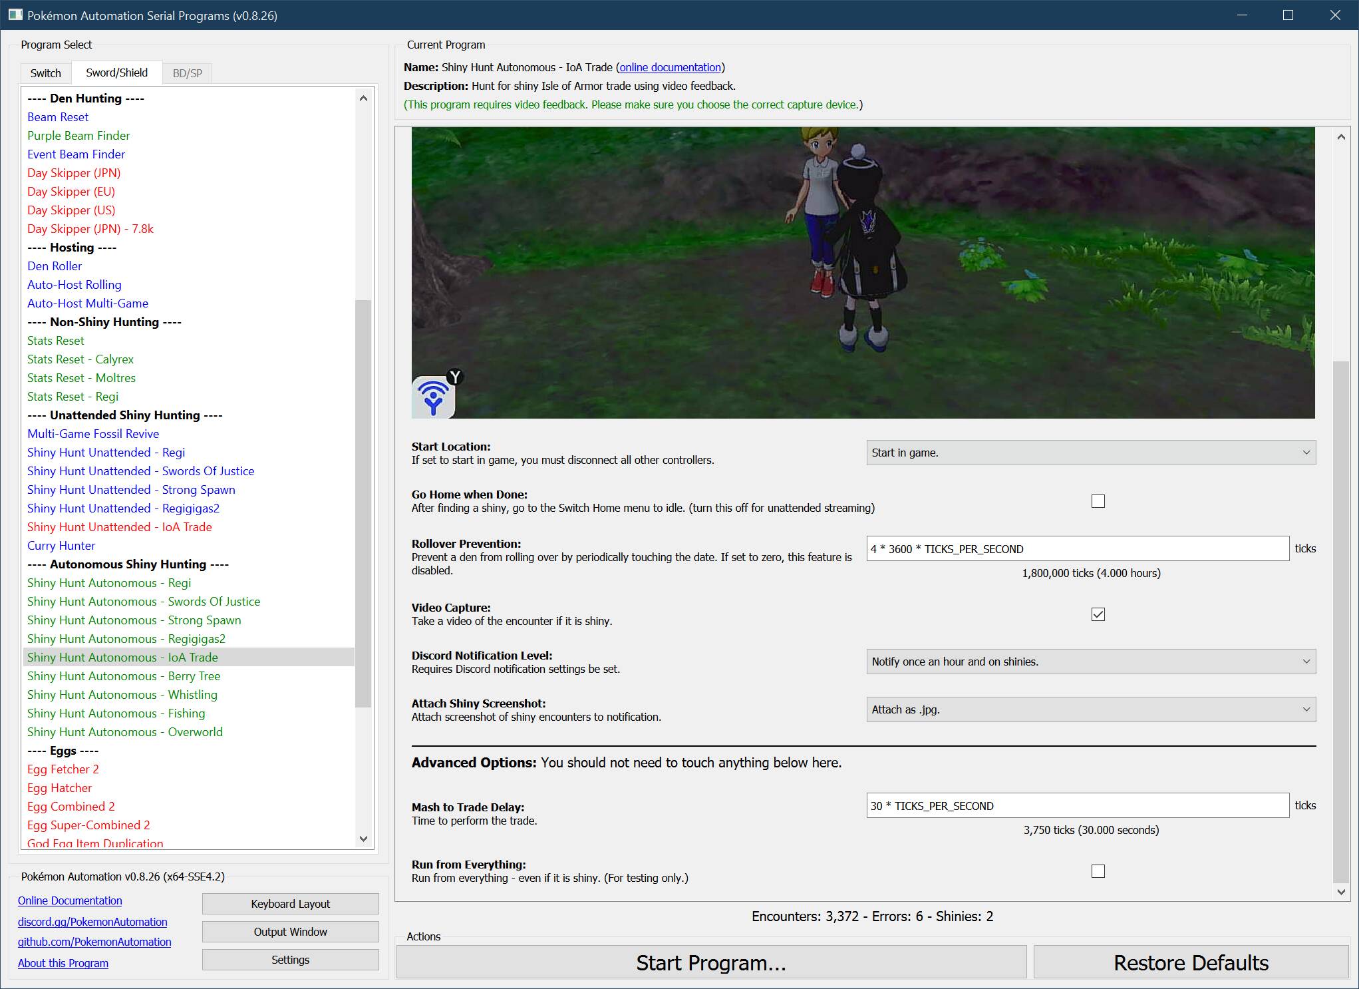Open the online documentation link
The image size is (1359, 989).
[670, 67]
